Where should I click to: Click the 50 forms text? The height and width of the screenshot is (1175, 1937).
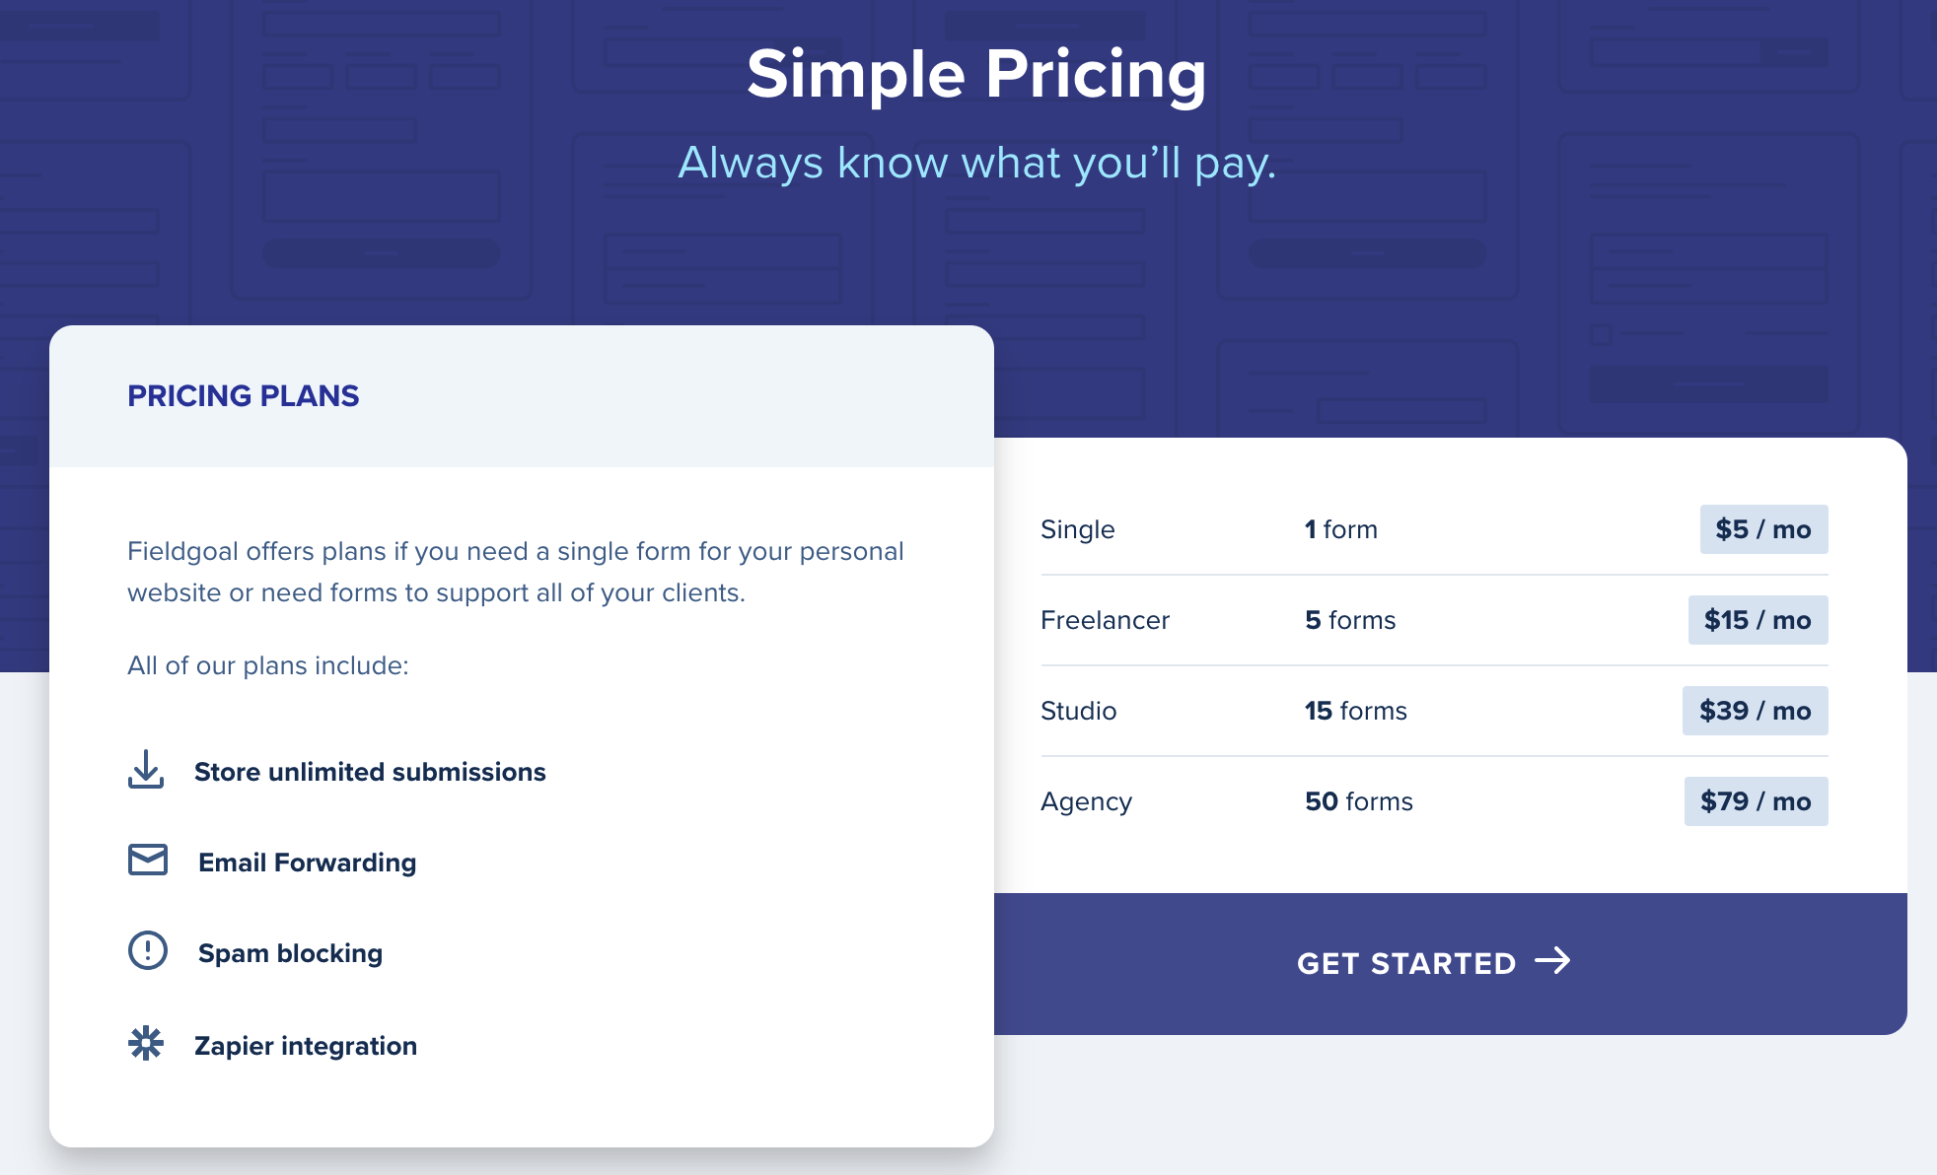coord(1359,801)
